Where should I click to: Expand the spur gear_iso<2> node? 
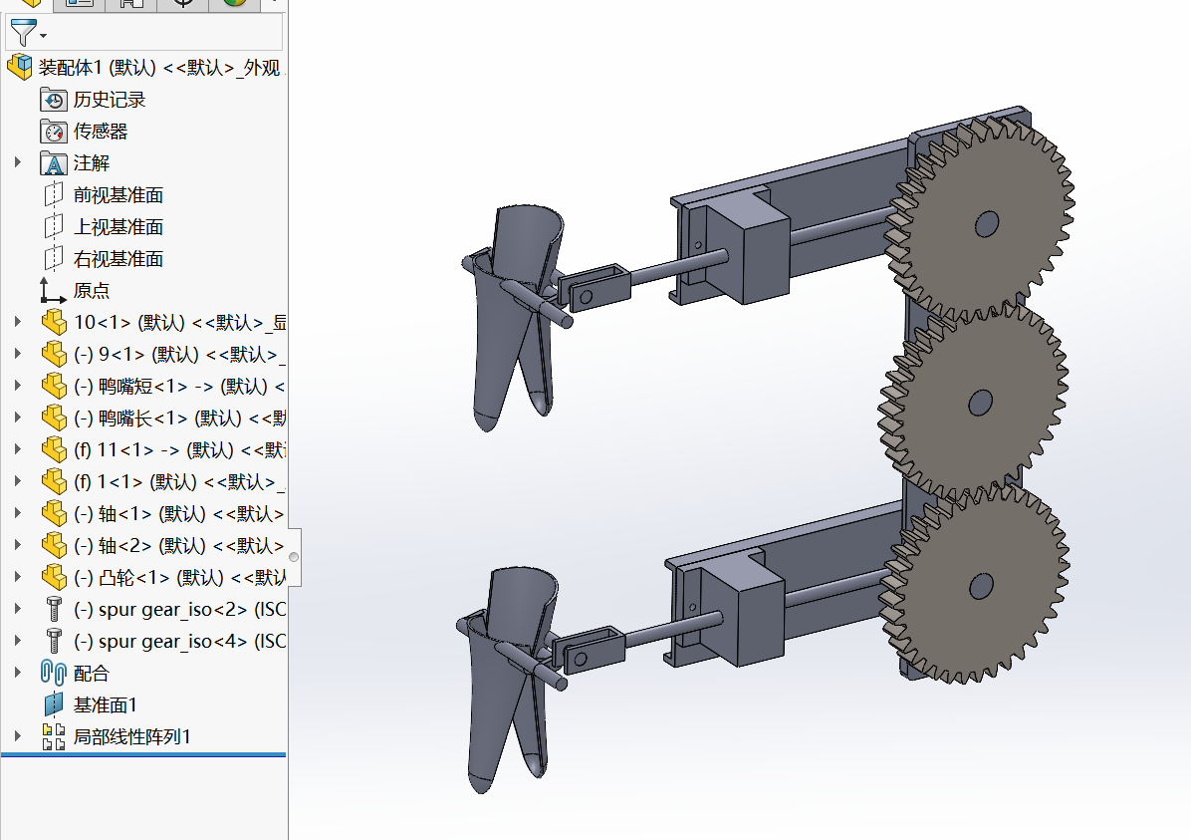[x=18, y=610]
